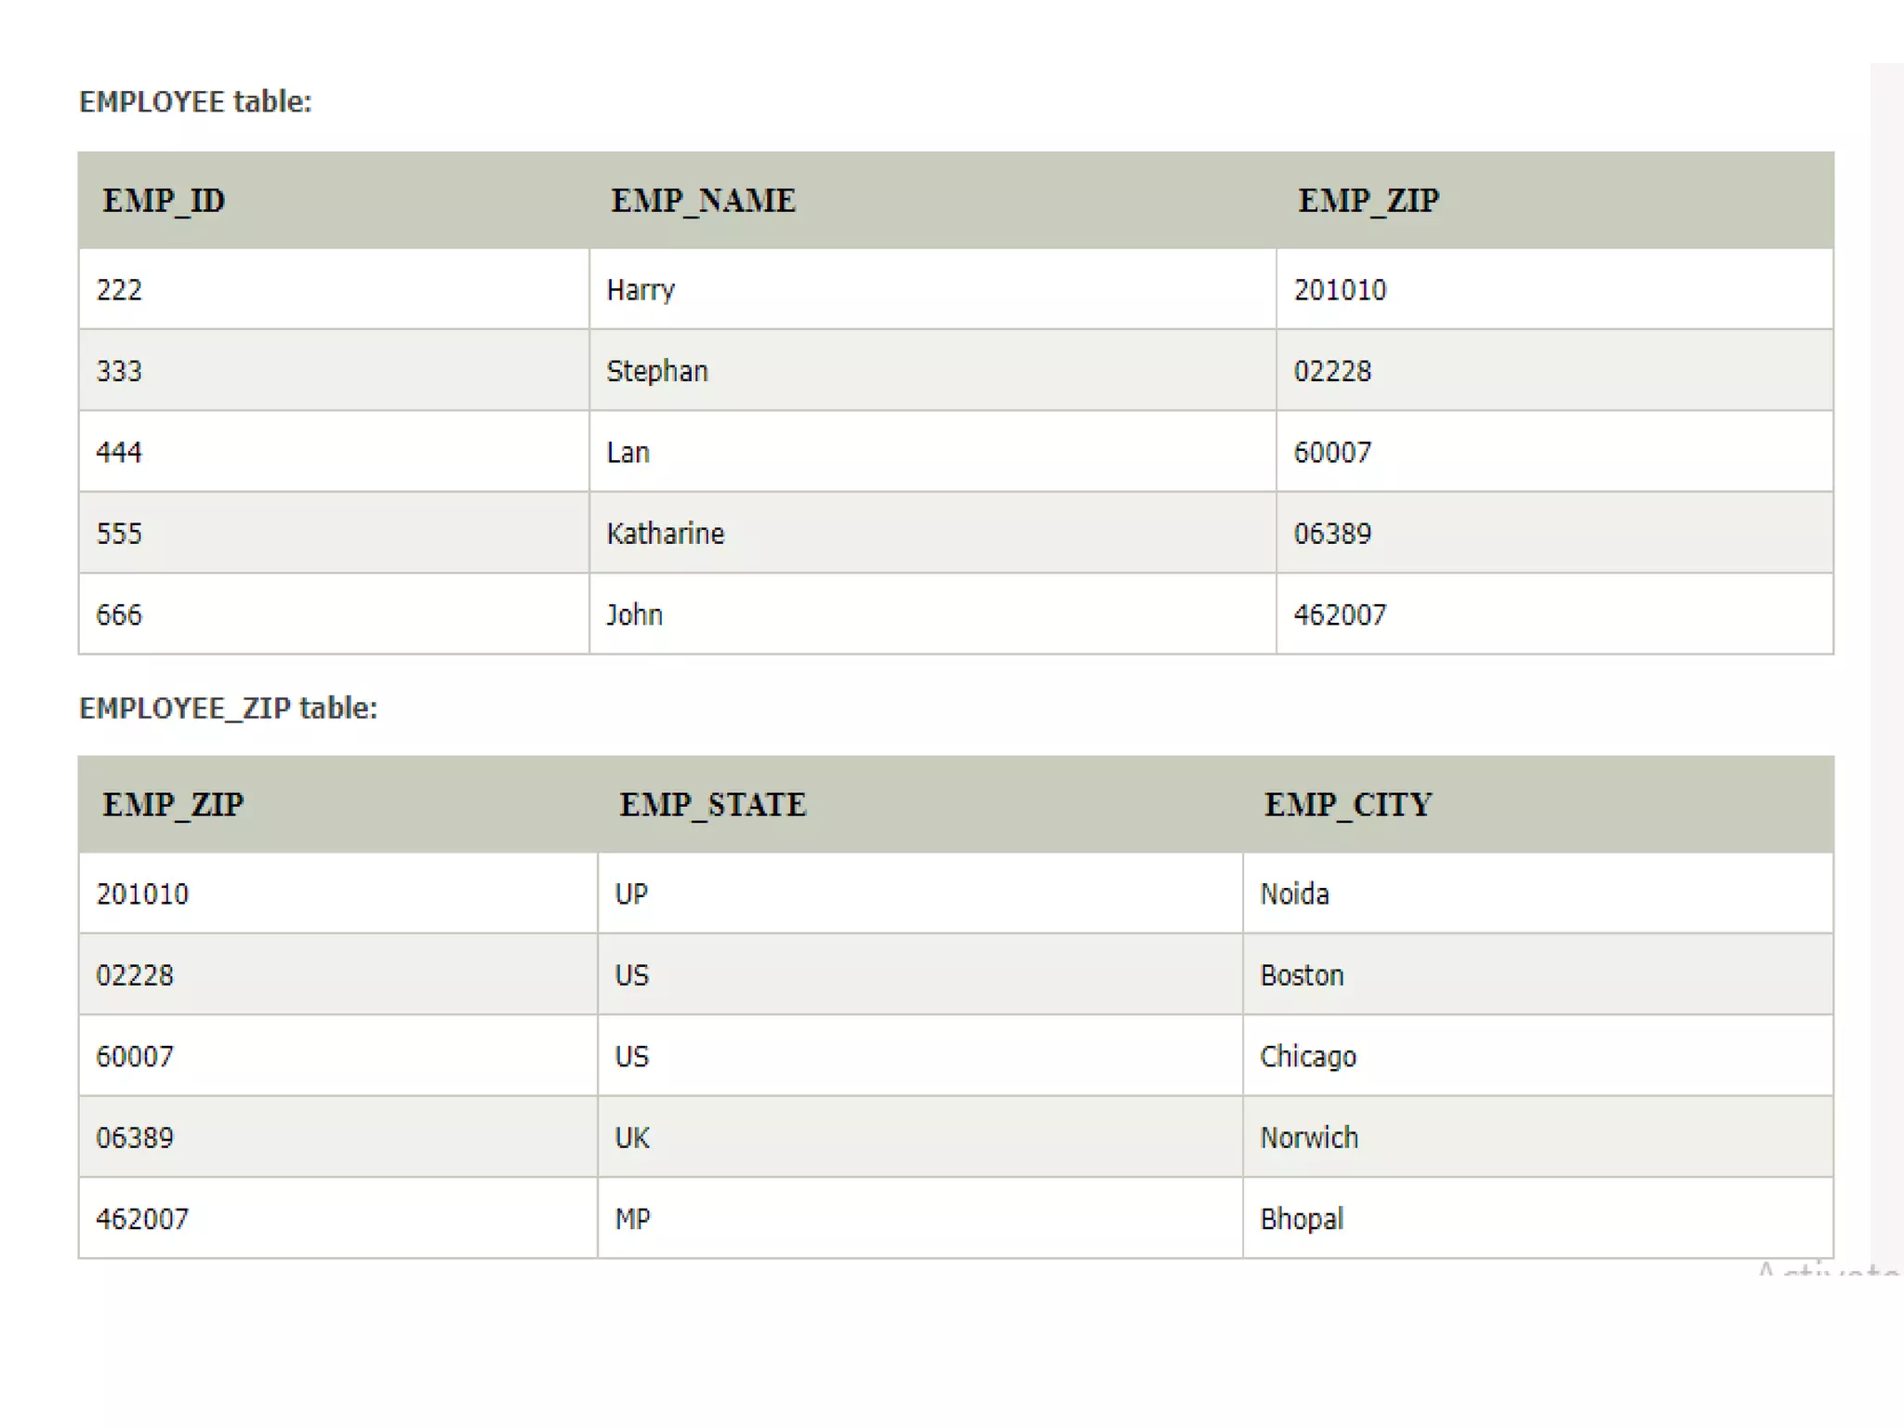Select John's zip code 462007 cell

[1339, 615]
